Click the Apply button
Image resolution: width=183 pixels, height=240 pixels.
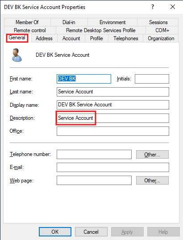[x=127, y=232]
